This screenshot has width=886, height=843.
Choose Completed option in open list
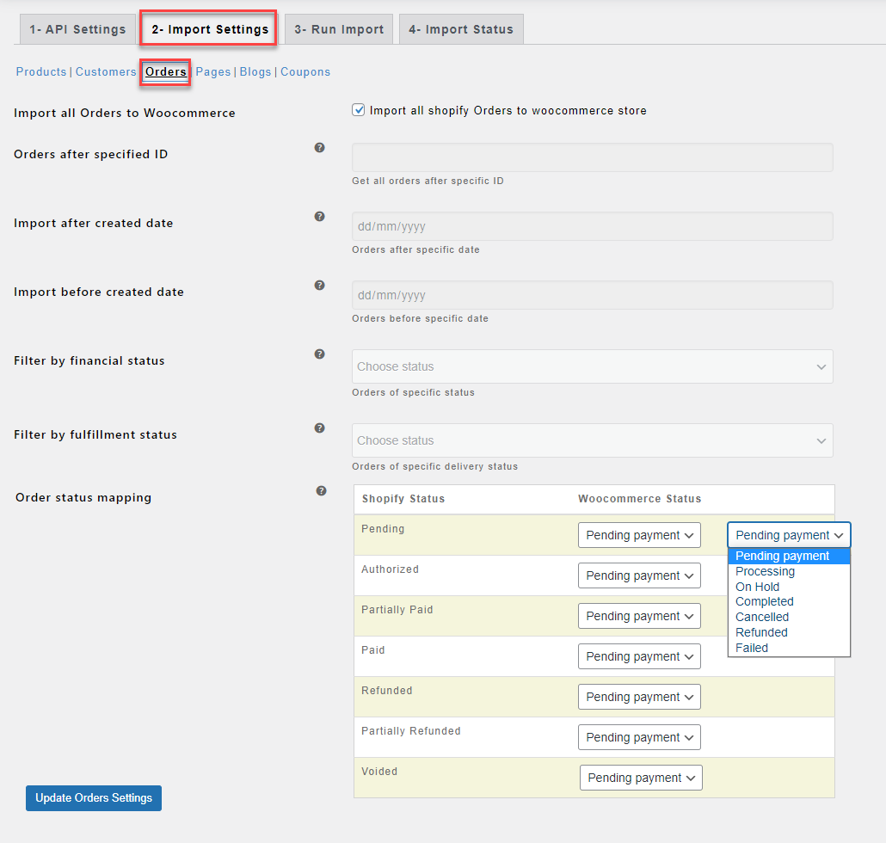pos(789,602)
